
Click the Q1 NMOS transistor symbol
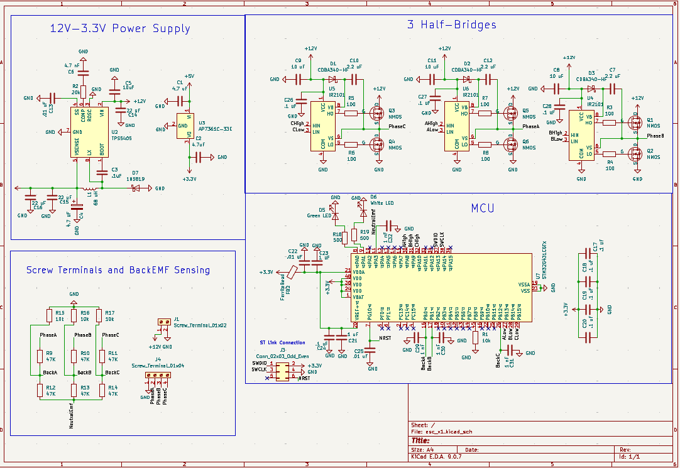pyautogui.click(x=635, y=122)
